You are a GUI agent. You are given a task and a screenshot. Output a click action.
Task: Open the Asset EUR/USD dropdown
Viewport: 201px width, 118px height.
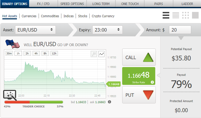[35, 30]
